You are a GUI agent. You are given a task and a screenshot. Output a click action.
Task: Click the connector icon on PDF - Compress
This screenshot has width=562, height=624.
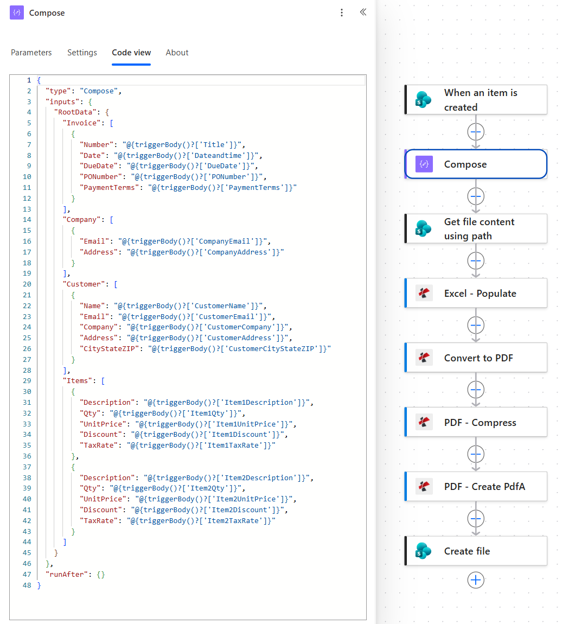(424, 422)
